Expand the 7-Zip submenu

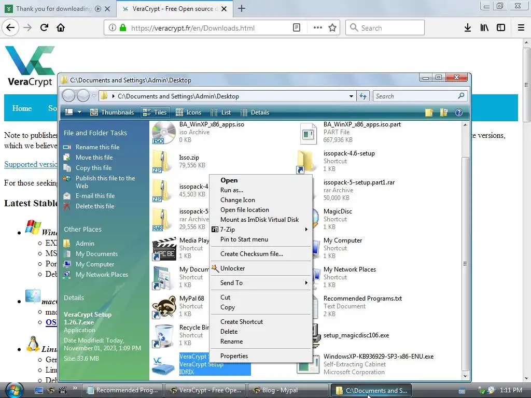[260, 230]
